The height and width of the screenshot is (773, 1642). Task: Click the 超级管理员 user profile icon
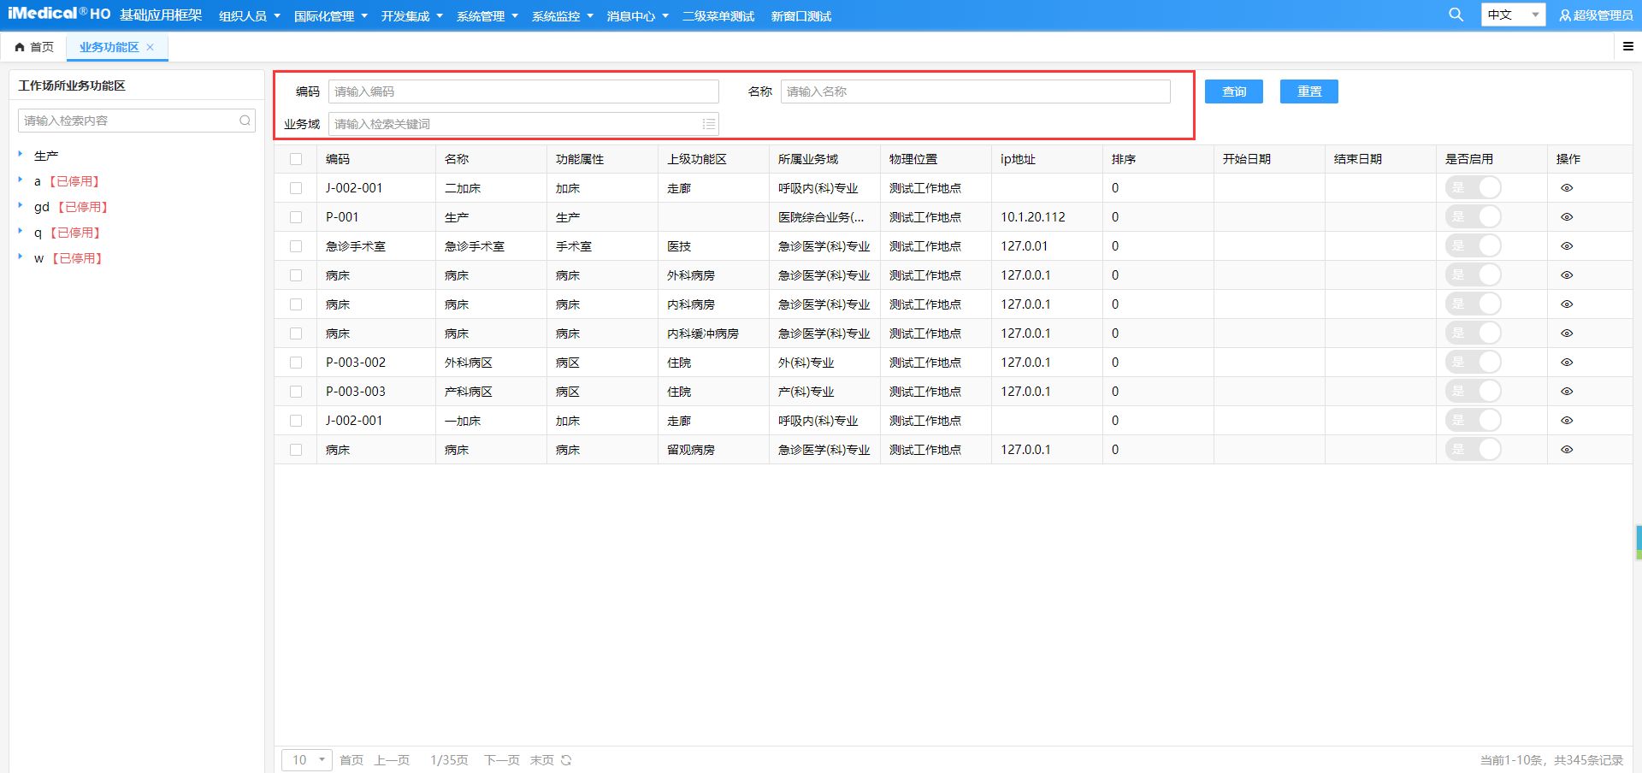click(x=1563, y=15)
